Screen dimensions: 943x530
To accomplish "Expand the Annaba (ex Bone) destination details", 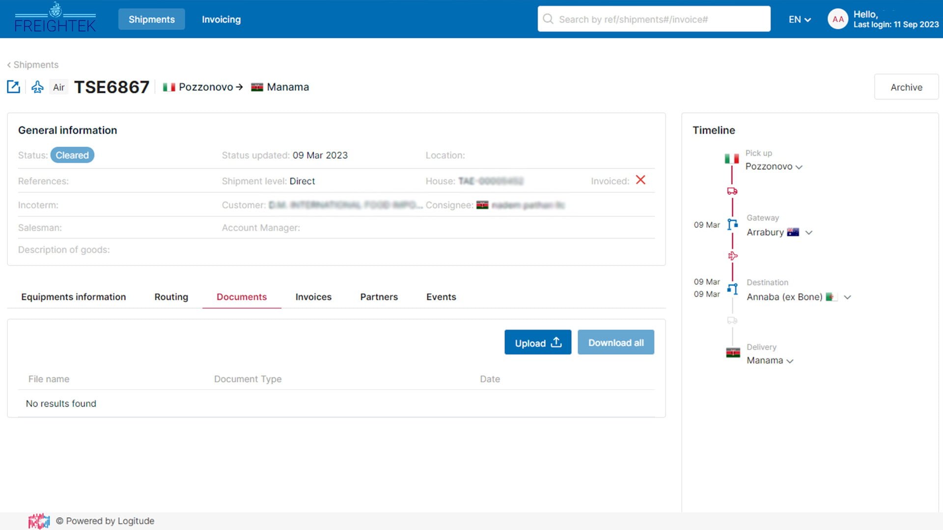I will (847, 297).
